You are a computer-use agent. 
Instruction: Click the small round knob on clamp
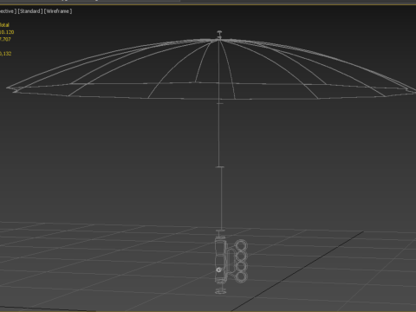point(218,270)
